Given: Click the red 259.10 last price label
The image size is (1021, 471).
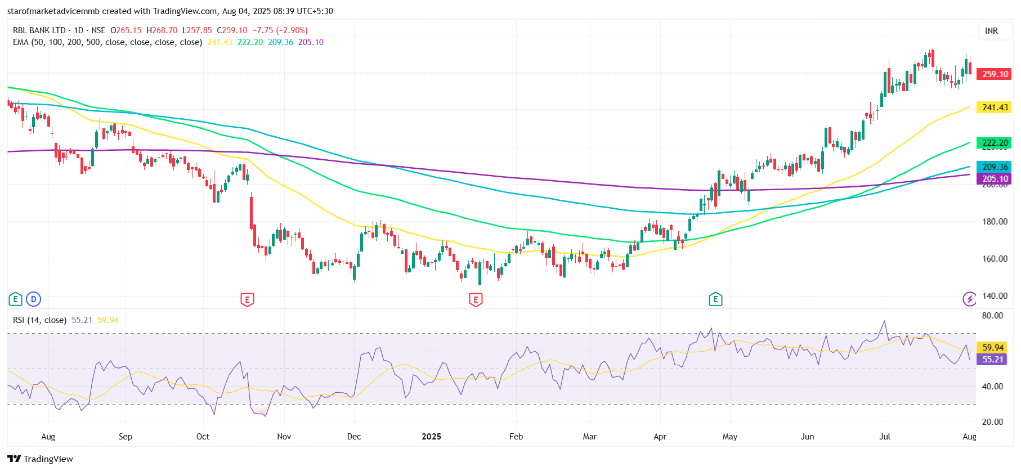Looking at the screenshot, I should pyautogui.click(x=995, y=74).
